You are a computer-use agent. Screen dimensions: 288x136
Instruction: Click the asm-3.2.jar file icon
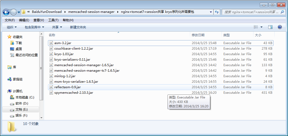point(51,43)
